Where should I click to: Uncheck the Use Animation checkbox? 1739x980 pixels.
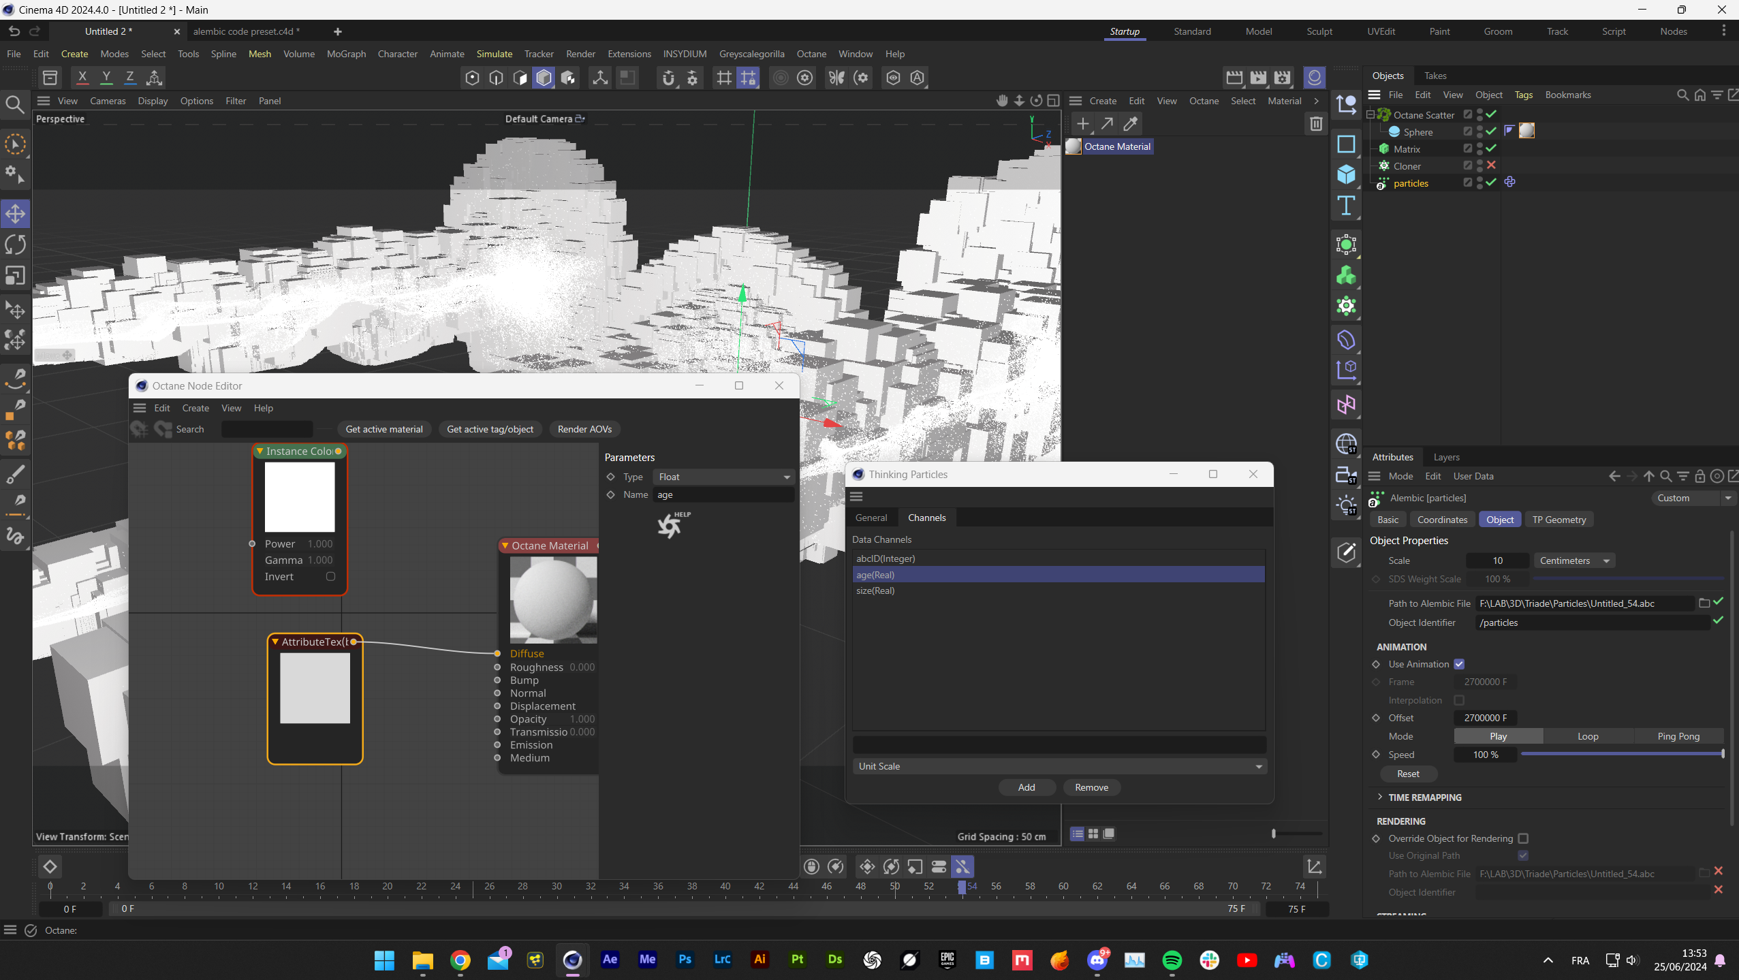pyautogui.click(x=1458, y=664)
